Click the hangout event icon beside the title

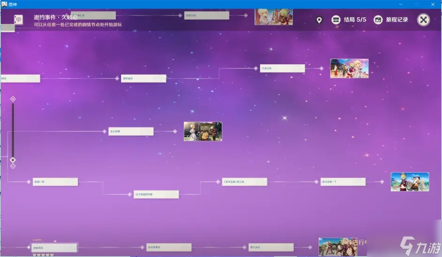pyautogui.click(x=18, y=20)
